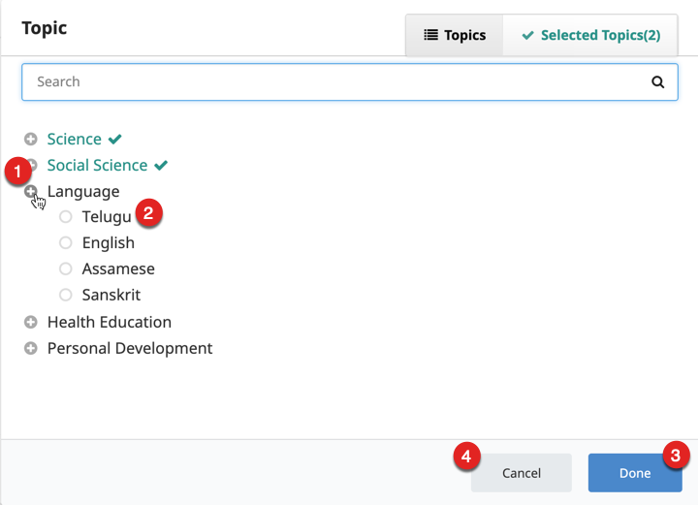Open the Selected Topics(2) tab
The image size is (699, 505).
[591, 35]
